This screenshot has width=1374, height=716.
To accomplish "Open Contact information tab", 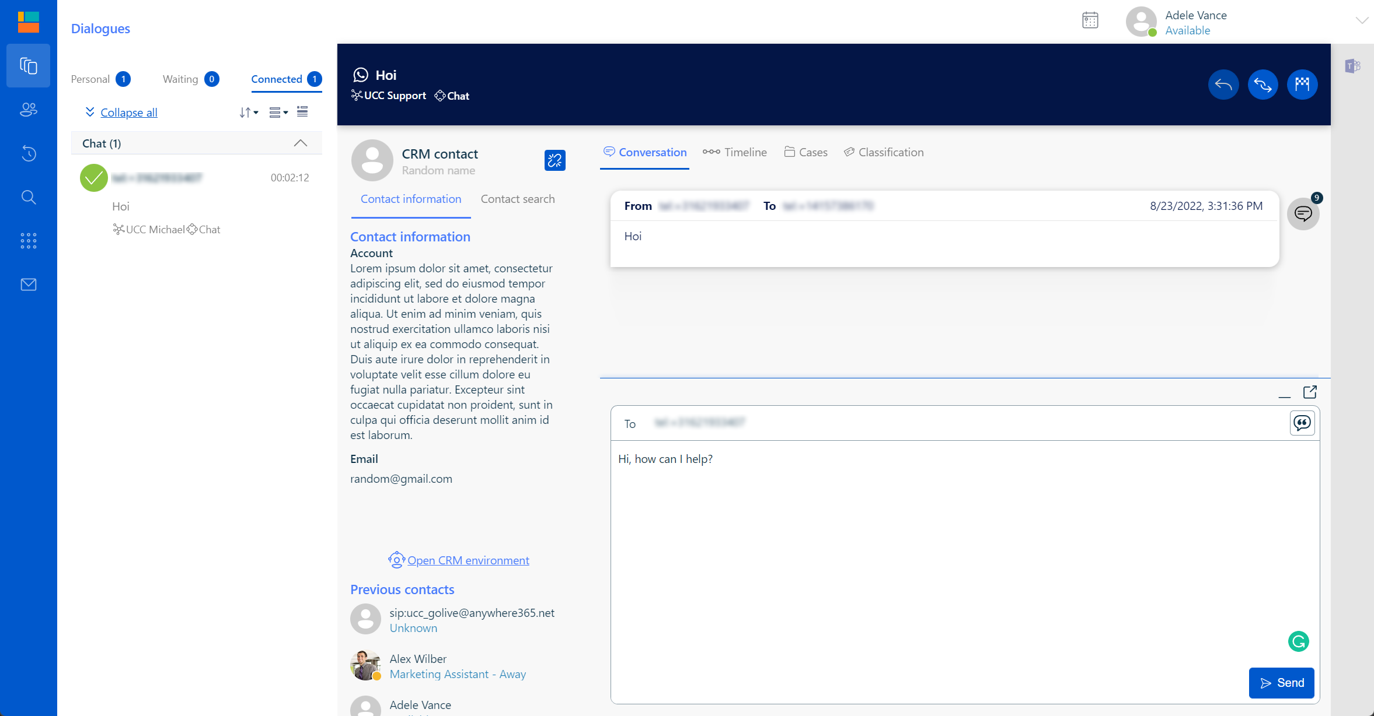I will (x=411, y=199).
